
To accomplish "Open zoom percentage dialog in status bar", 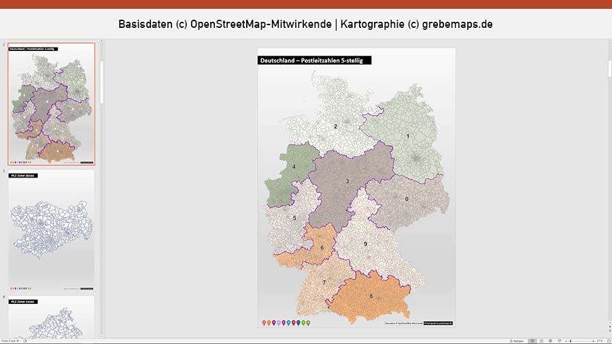I will click(600, 341).
